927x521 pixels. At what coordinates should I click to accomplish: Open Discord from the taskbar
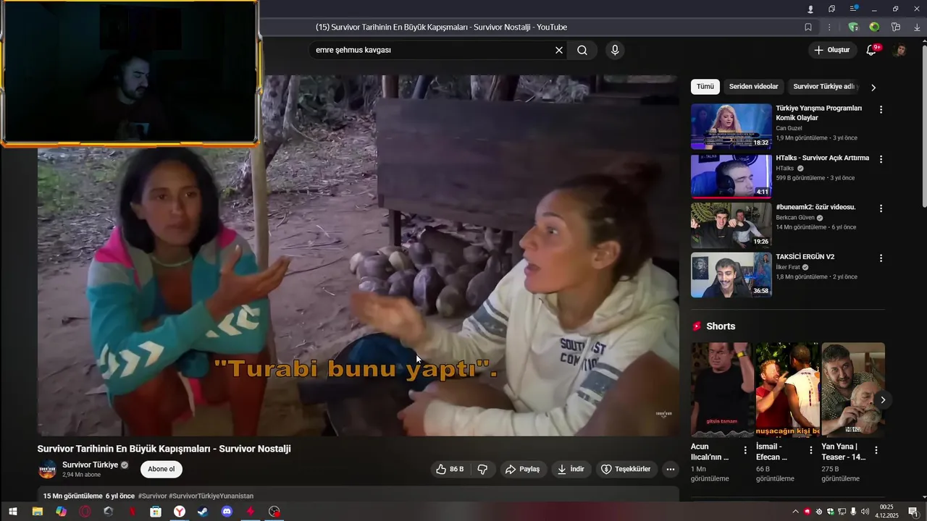(x=227, y=512)
